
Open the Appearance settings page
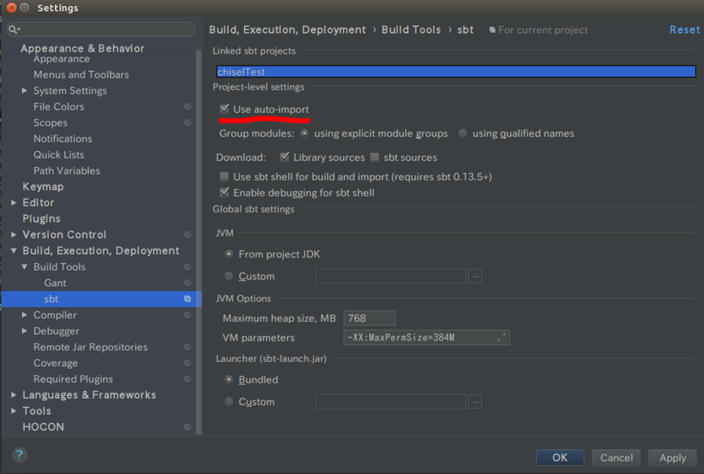pos(61,59)
